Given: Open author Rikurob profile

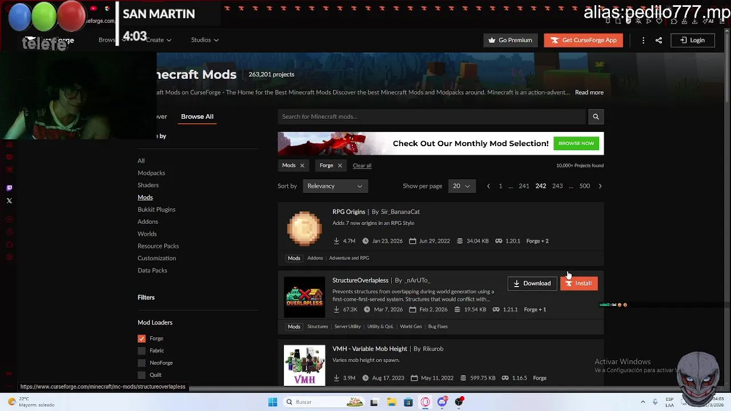Looking at the screenshot, I should (x=433, y=349).
